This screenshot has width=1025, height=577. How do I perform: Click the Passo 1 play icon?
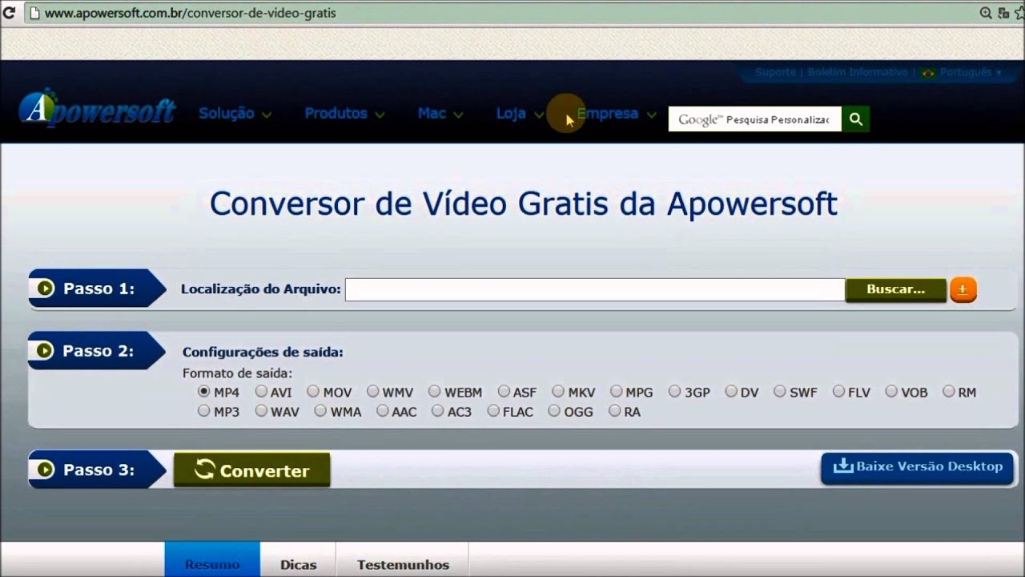point(46,288)
